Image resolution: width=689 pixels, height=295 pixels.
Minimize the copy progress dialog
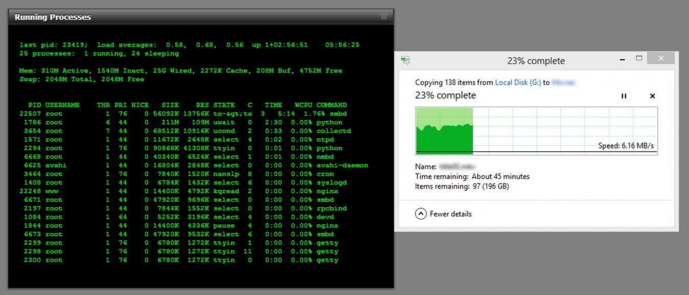point(623,59)
